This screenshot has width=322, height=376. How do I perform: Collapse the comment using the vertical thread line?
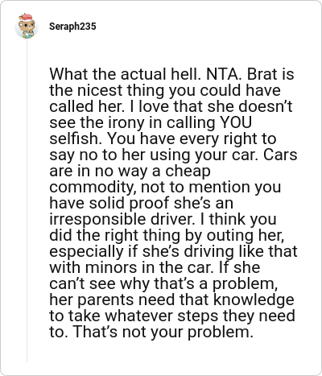click(x=27, y=200)
